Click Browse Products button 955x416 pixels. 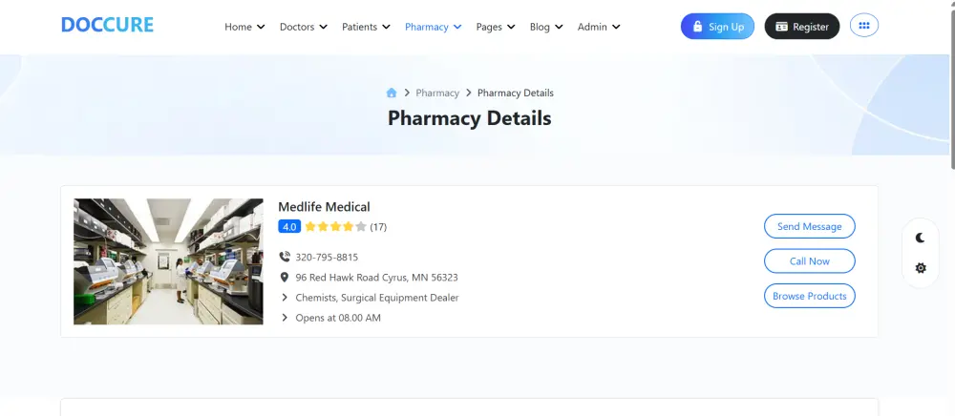pyautogui.click(x=810, y=296)
